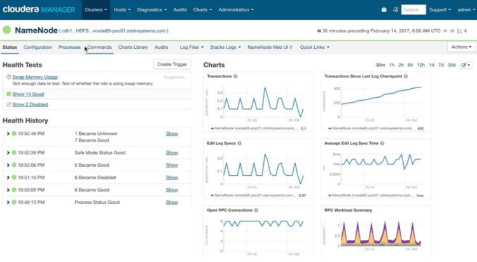Open the Quick Links dropdown
This screenshot has height=262, width=477.
315,48
